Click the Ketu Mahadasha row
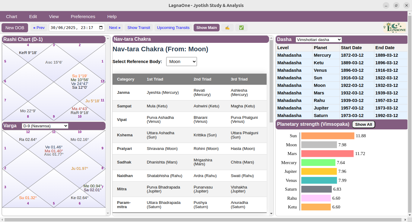 click(x=341, y=63)
